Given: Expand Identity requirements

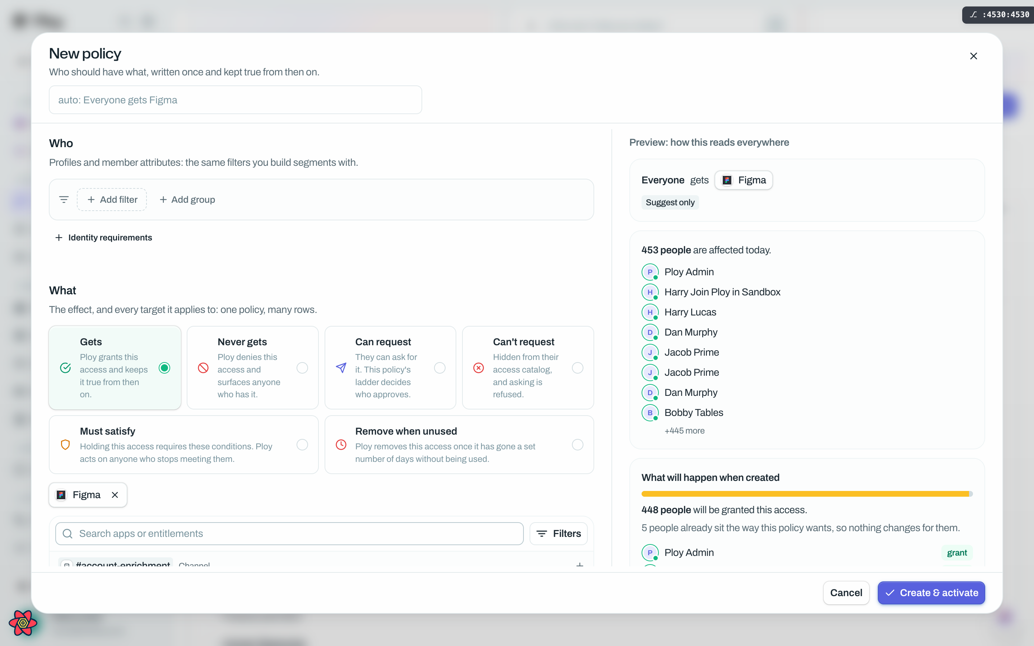Looking at the screenshot, I should [x=104, y=238].
